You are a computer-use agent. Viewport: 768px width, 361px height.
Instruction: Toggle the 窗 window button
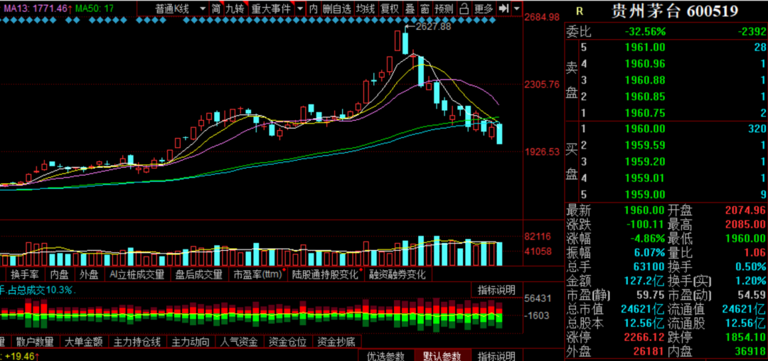pyautogui.click(x=425, y=9)
